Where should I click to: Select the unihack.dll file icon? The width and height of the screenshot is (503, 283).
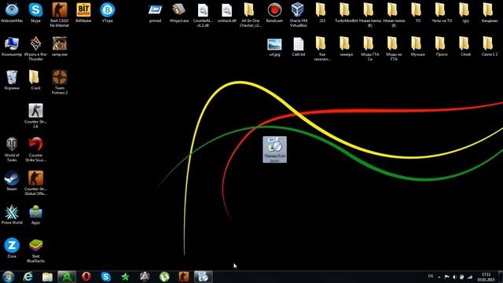click(x=227, y=13)
